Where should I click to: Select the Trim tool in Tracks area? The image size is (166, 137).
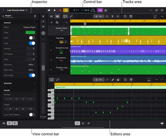(99, 16)
